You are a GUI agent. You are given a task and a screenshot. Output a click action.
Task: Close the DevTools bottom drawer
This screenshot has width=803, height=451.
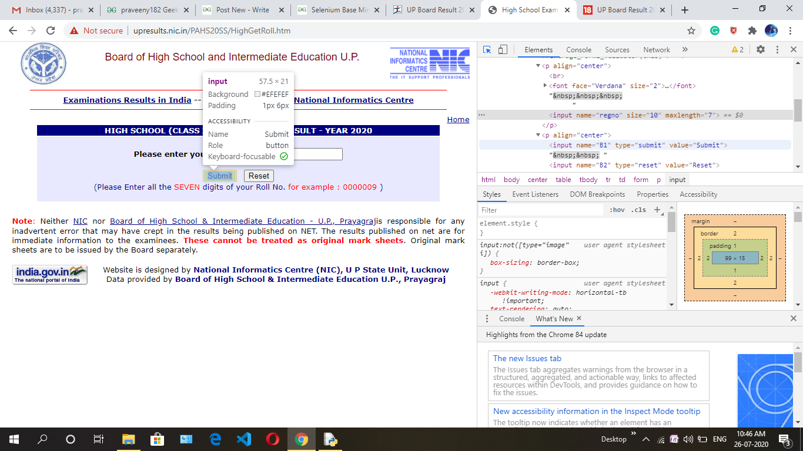coord(793,318)
